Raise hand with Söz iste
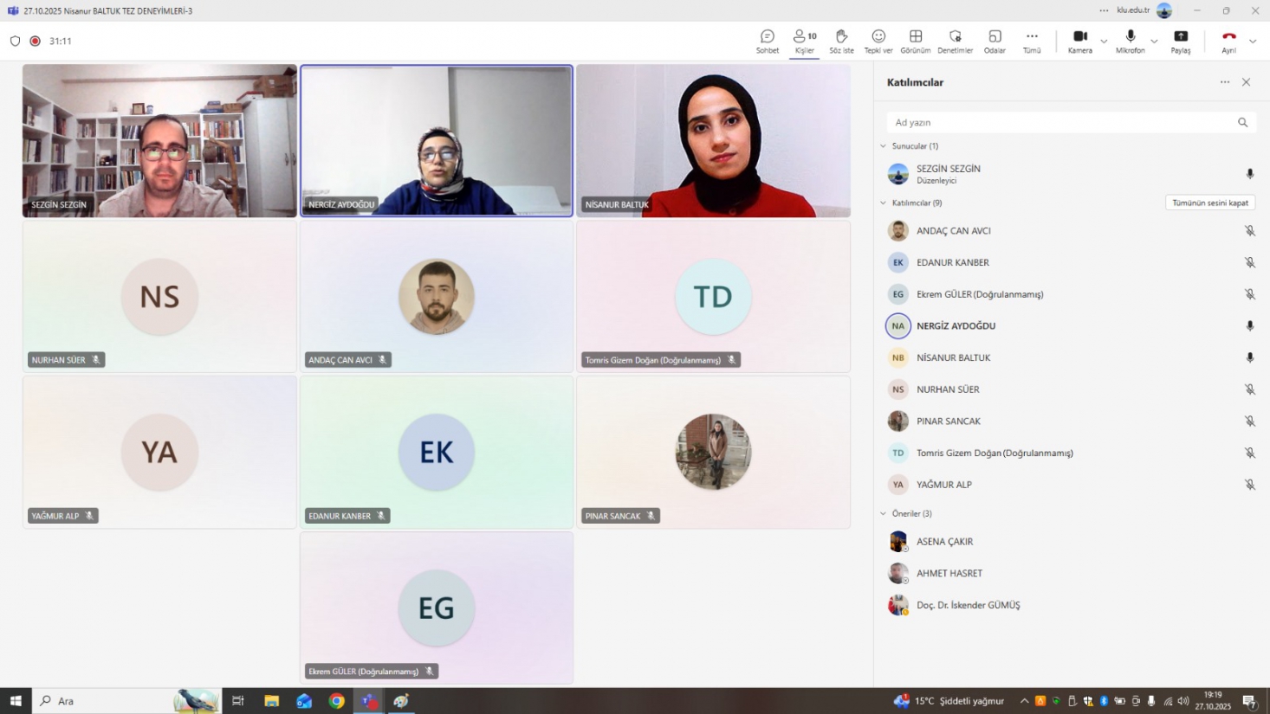 click(841, 41)
